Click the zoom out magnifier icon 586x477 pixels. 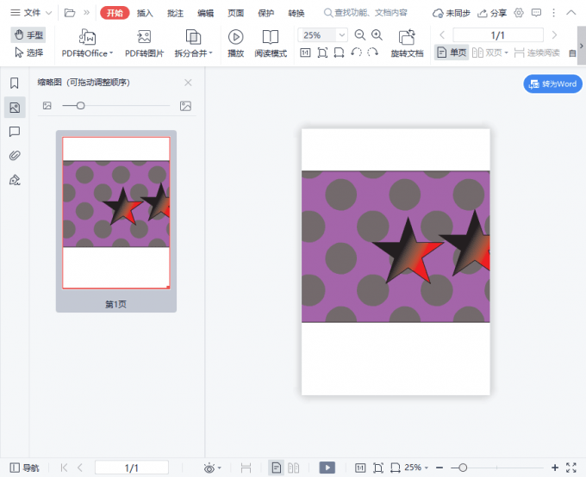tap(360, 35)
